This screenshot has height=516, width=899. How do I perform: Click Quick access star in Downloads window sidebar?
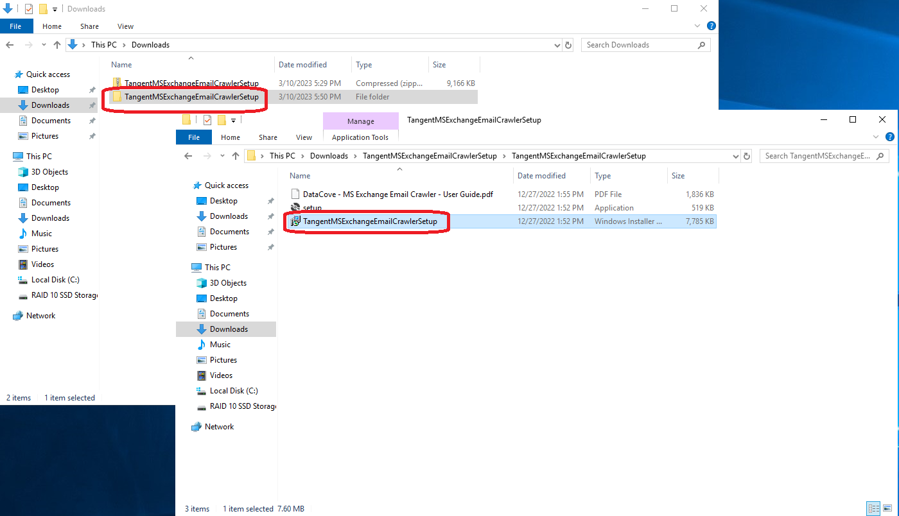coord(19,74)
